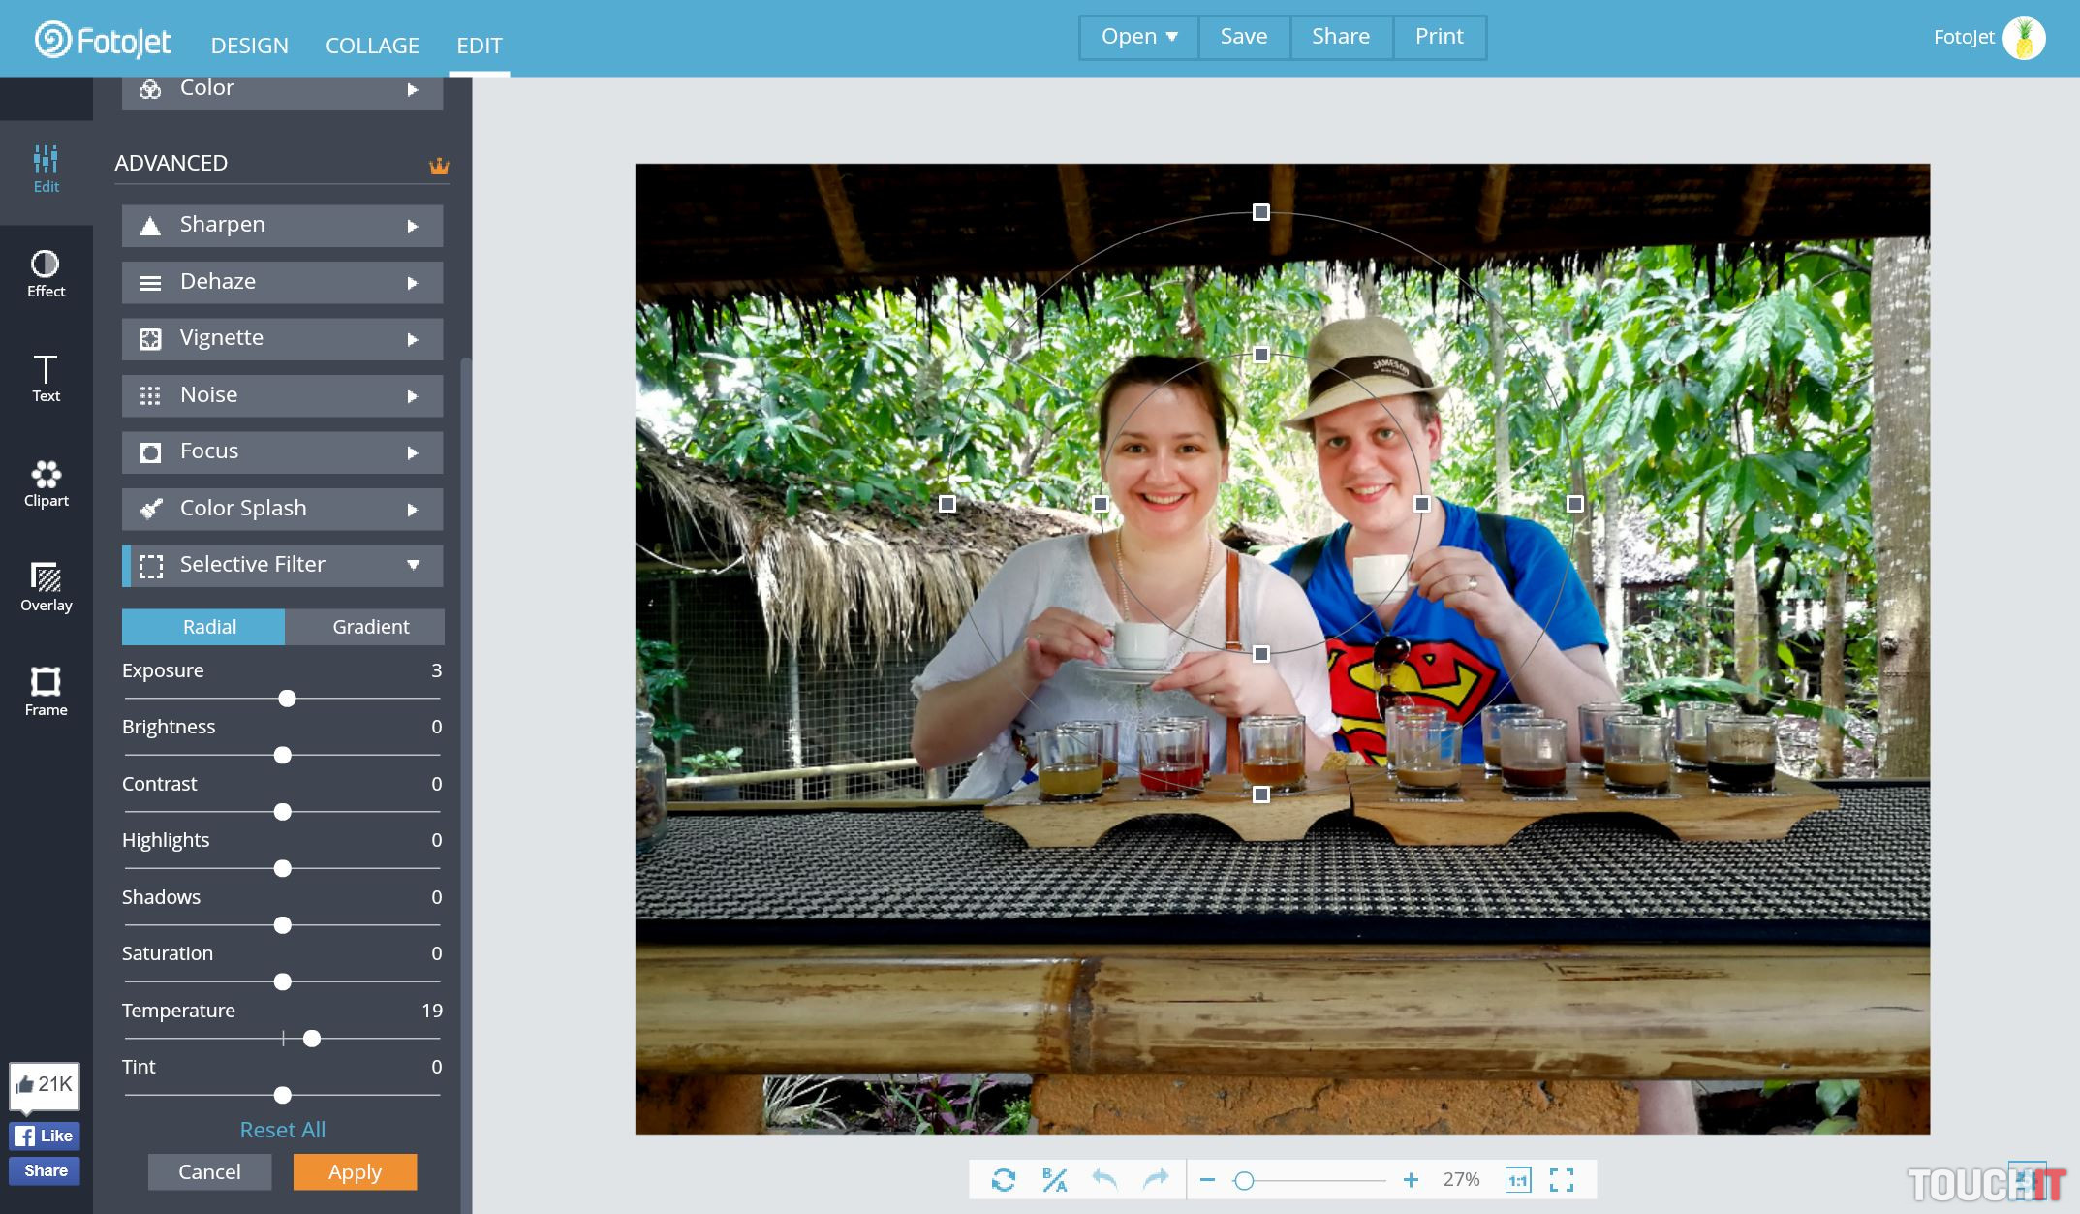Switch selective filter to Gradient mode
This screenshot has width=2080, height=1214.
tap(370, 627)
